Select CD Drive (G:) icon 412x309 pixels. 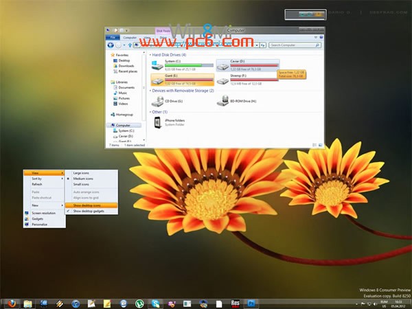click(x=158, y=101)
